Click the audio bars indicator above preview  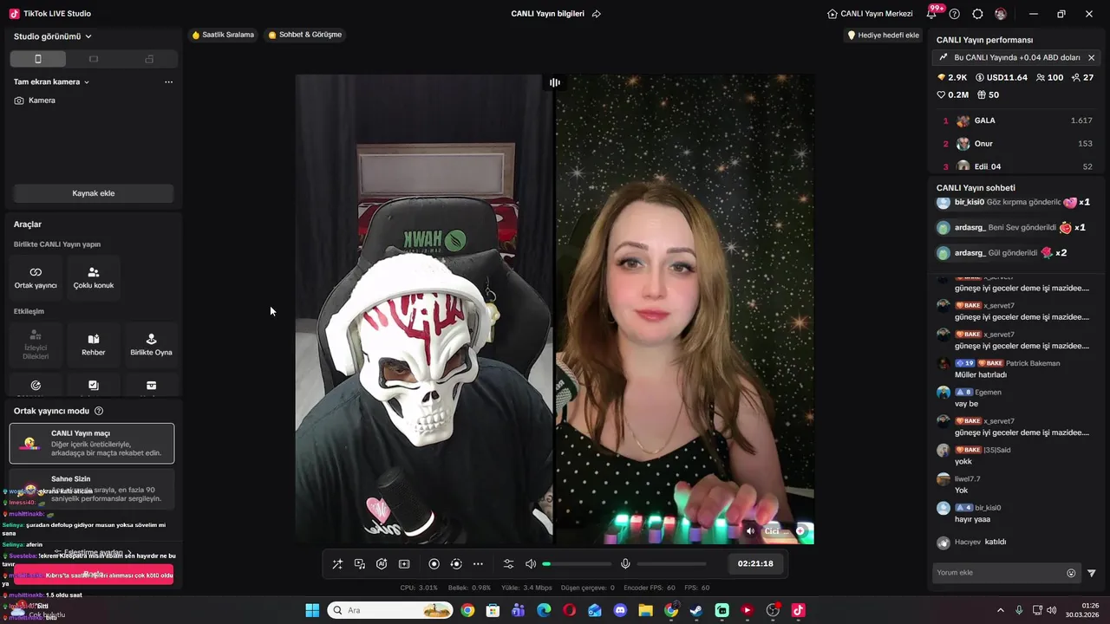click(554, 82)
